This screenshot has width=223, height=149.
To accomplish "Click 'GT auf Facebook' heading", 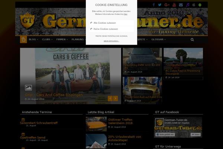I will point(167,112).
